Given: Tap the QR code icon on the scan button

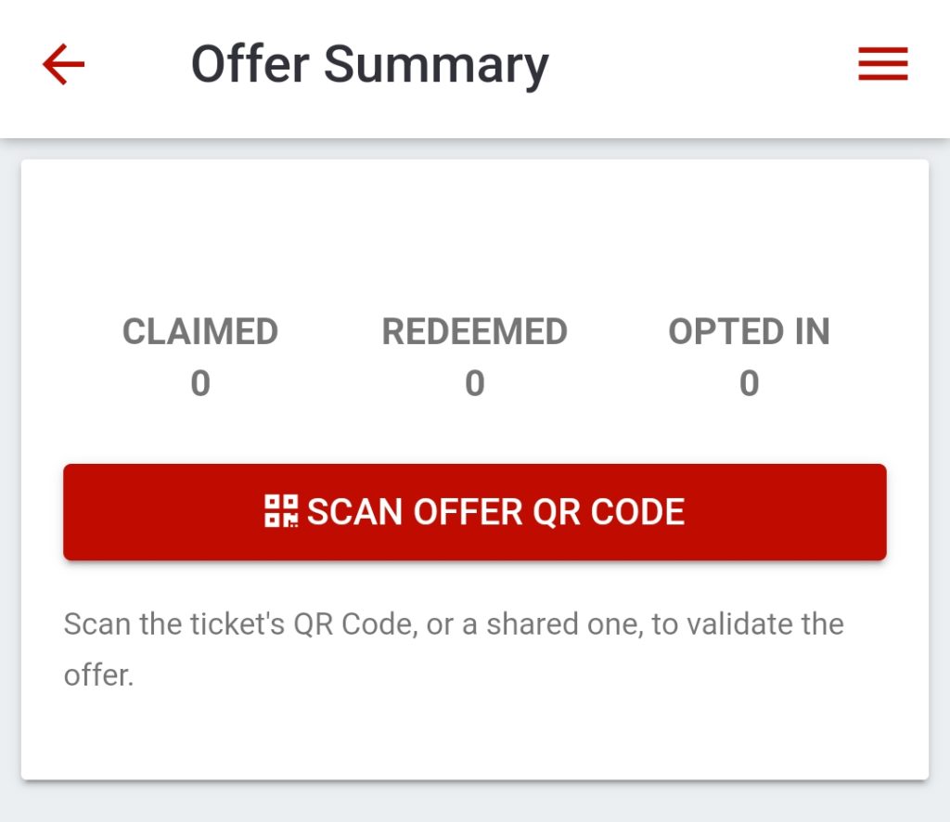Looking at the screenshot, I should 281,511.
